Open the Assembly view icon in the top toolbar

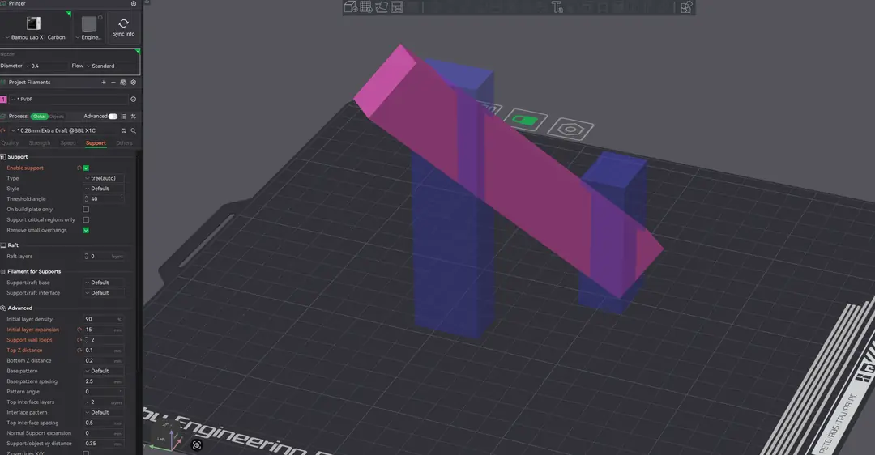686,6
